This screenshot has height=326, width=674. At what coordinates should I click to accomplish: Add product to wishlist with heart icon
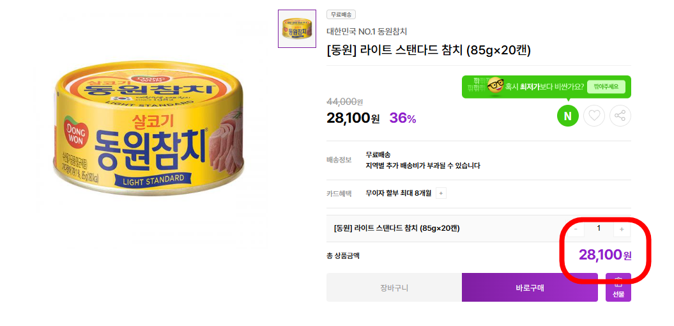[594, 116]
